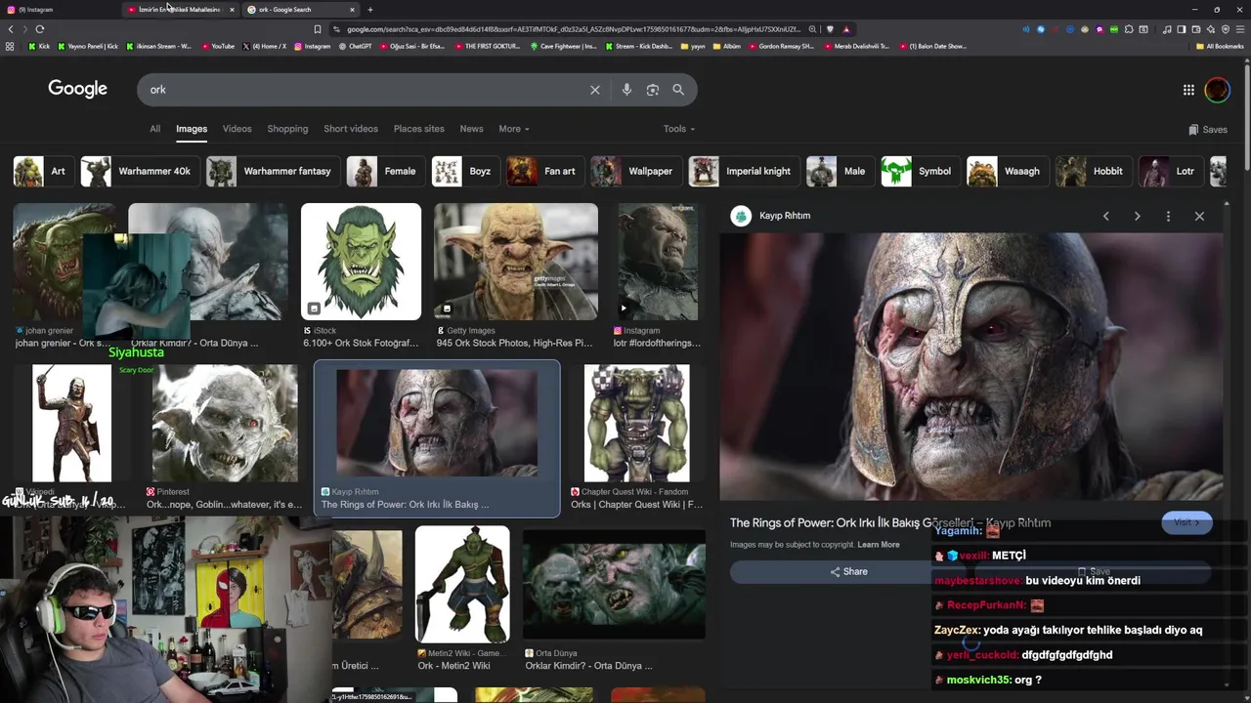This screenshot has width=1251, height=703.
Task: Open a new browser tab
Action: (x=369, y=10)
